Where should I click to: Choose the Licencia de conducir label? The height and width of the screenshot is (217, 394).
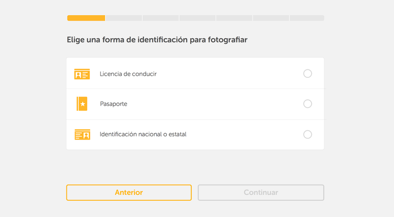[x=128, y=74]
